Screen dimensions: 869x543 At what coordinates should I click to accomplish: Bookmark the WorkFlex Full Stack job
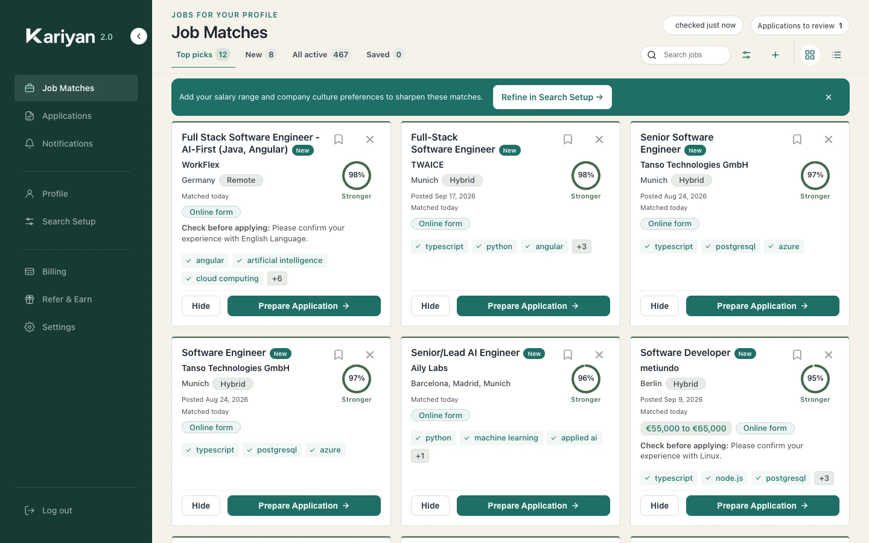click(339, 139)
